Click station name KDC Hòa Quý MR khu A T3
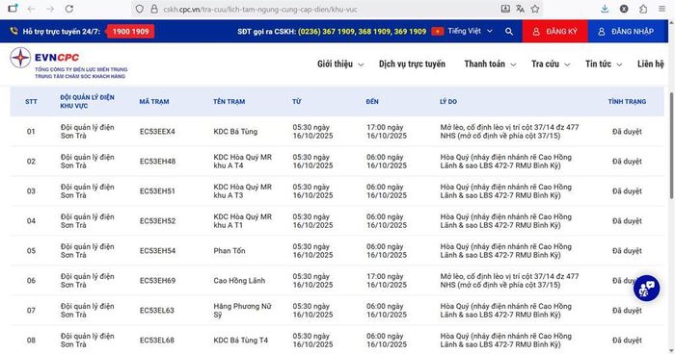The image size is (675, 354). click(243, 190)
